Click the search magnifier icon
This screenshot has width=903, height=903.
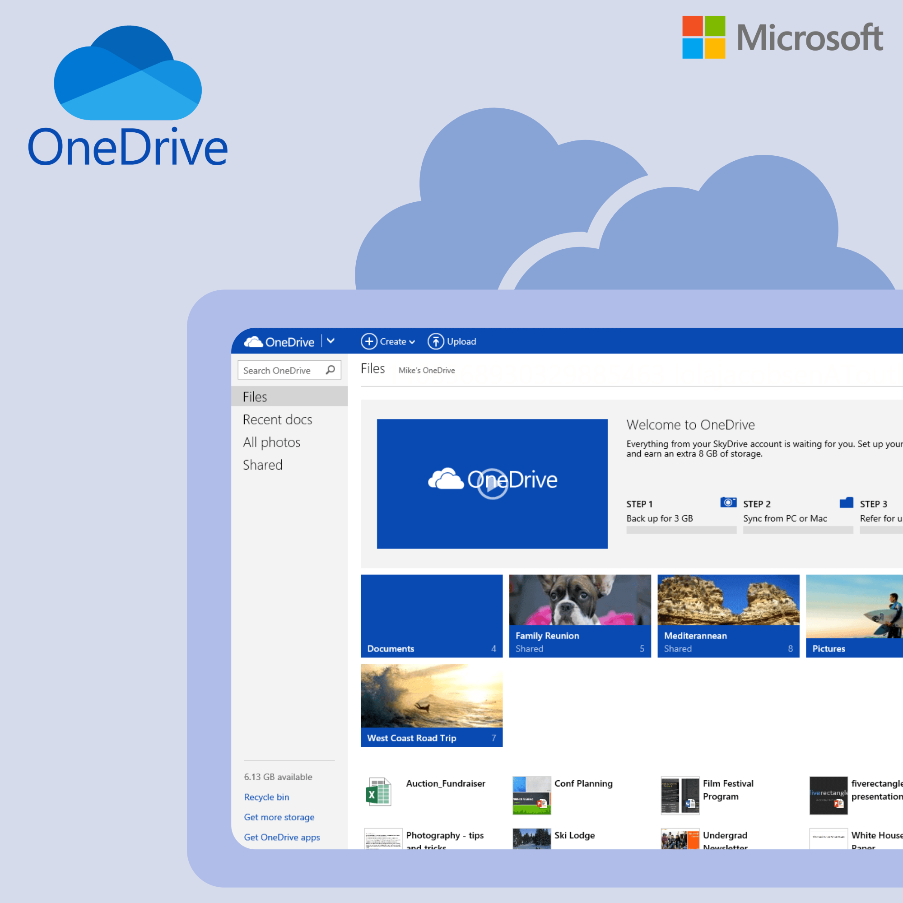(330, 370)
